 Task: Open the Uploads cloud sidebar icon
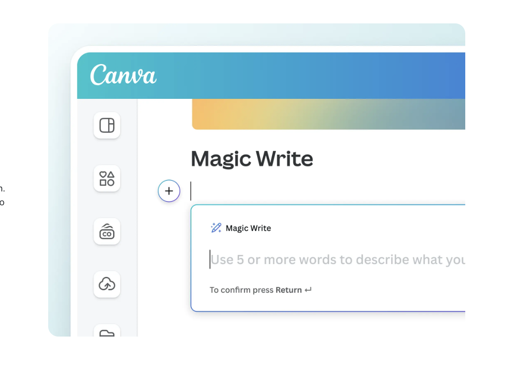tap(107, 284)
